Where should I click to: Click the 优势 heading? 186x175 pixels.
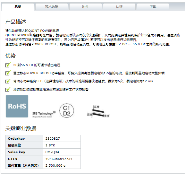11,56
